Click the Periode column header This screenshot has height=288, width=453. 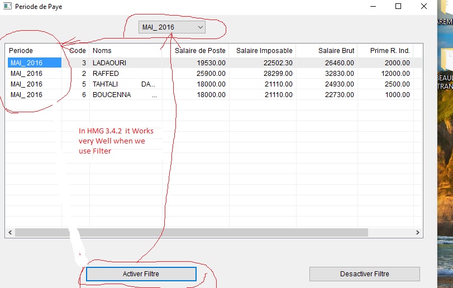pyautogui.click(x=21, y=50)
